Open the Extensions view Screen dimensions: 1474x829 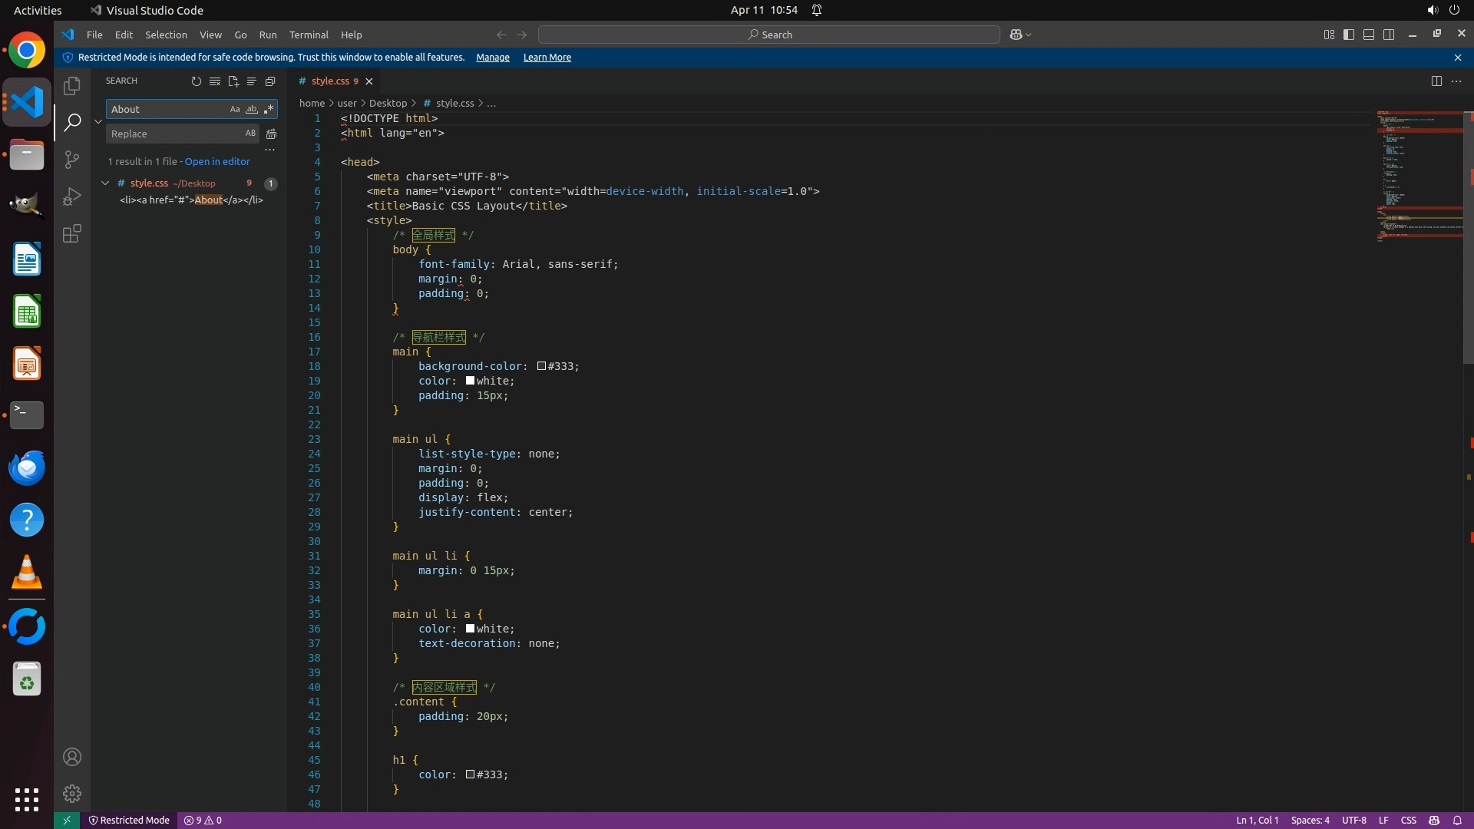[x=72, y=234]
